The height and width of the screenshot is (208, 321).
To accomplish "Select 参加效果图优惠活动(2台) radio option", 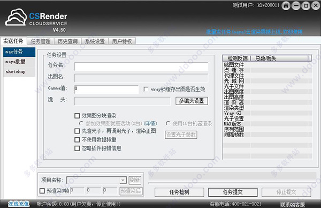I will 81,123.
